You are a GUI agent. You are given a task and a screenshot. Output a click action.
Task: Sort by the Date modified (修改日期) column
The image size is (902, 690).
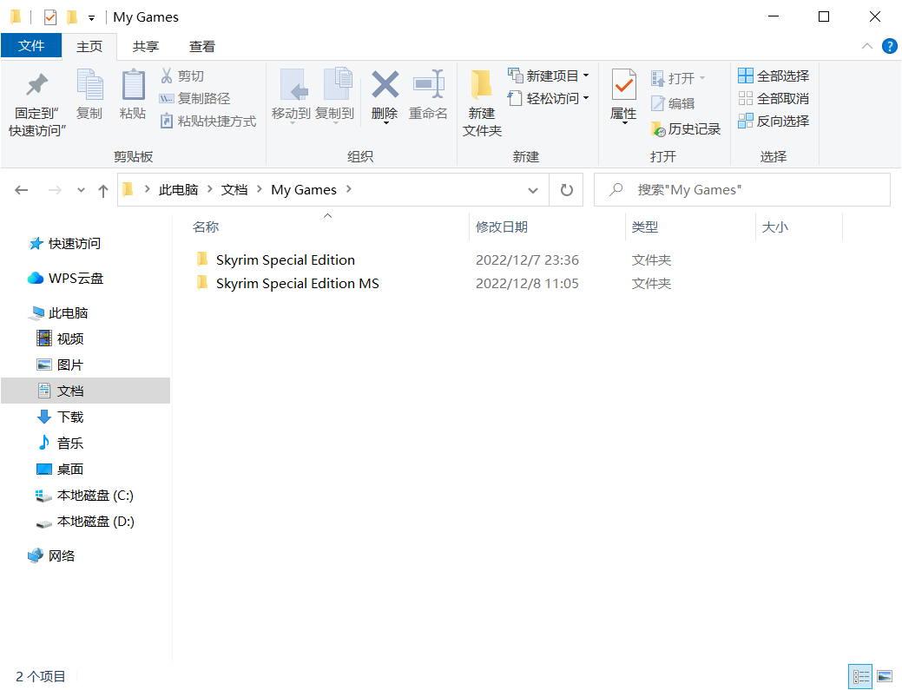(x=502, y=227)
